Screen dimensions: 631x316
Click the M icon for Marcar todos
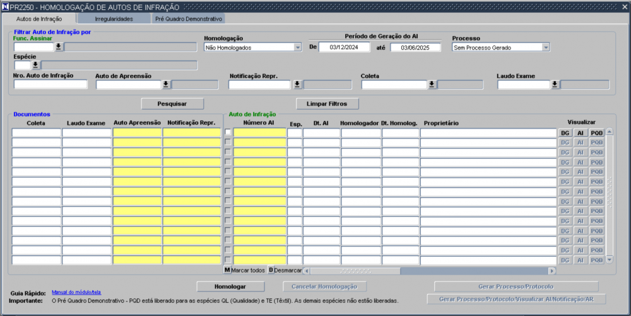227,270
